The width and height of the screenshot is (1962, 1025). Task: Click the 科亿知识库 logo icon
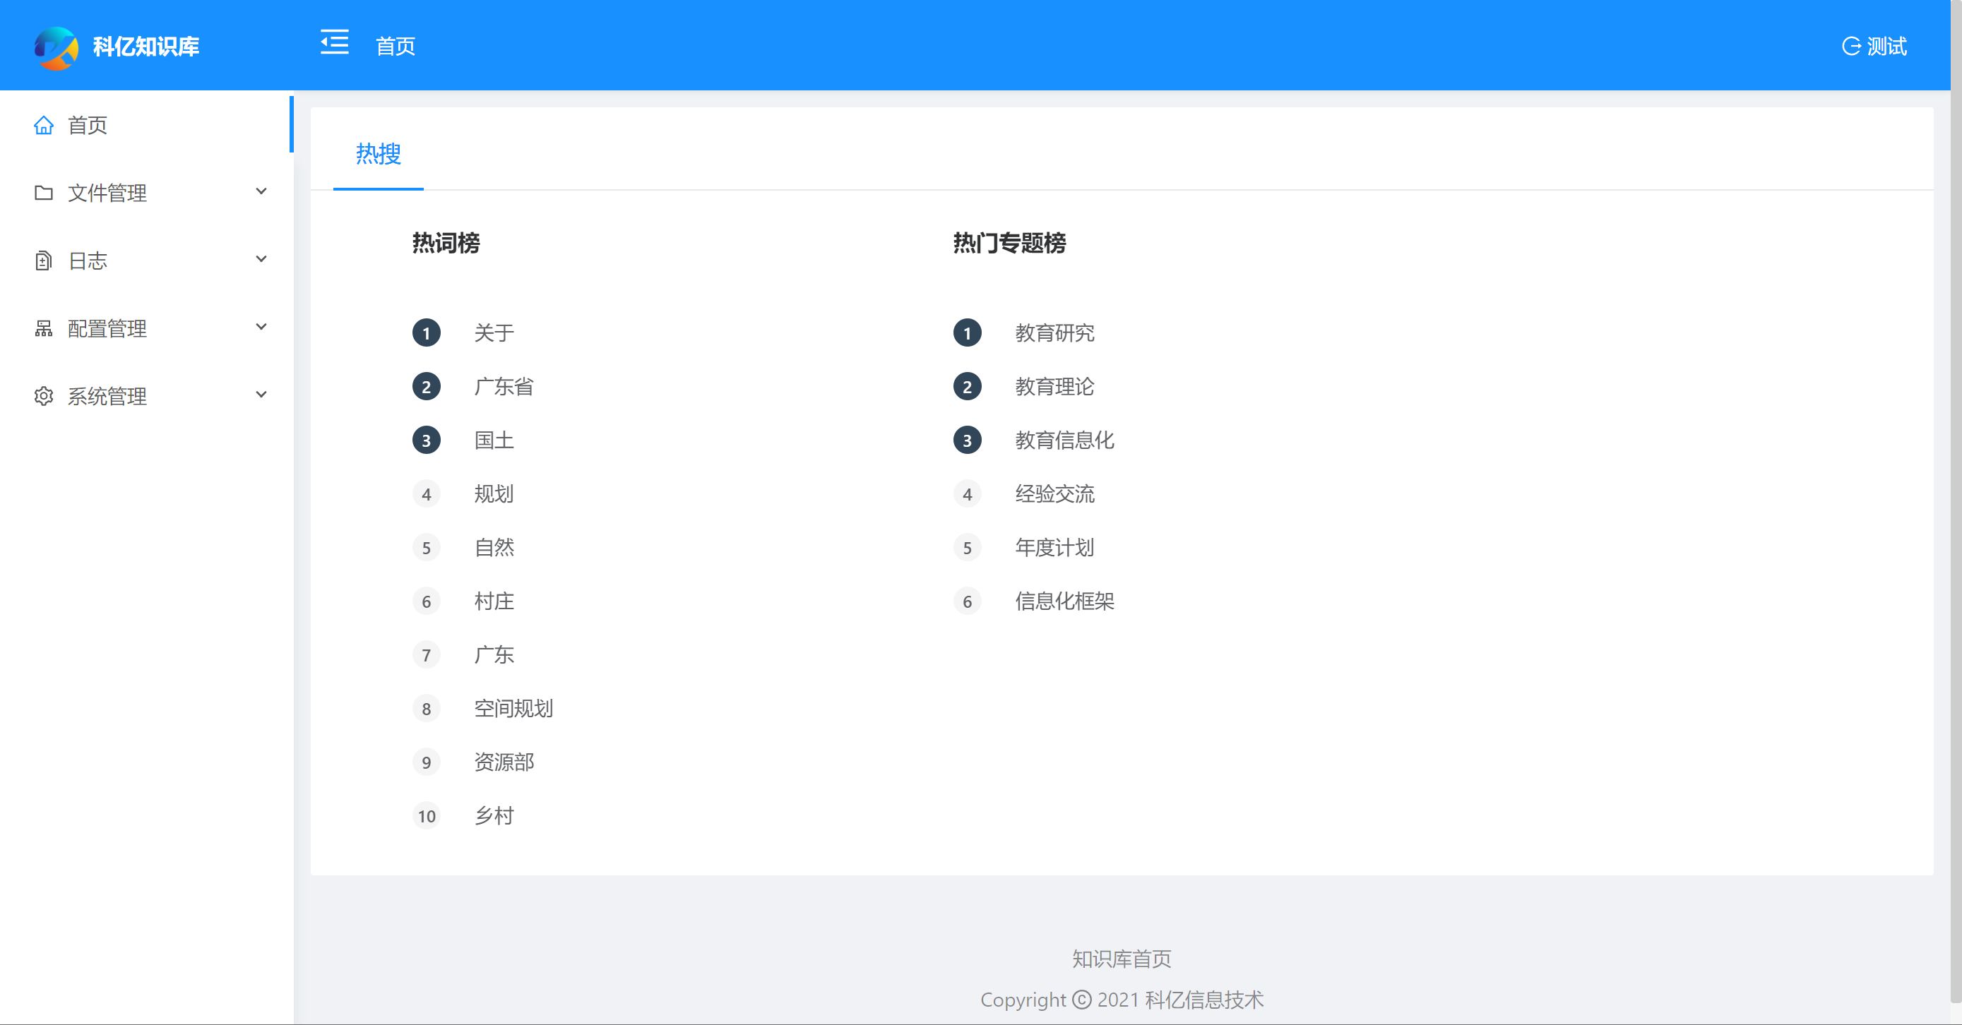click(x=56, y=47)
